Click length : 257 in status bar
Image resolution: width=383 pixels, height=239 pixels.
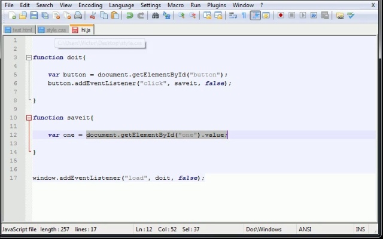(x=54, y=229)
